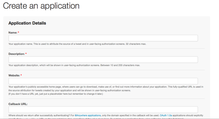Click the Name: label

(x=13, y=33)
